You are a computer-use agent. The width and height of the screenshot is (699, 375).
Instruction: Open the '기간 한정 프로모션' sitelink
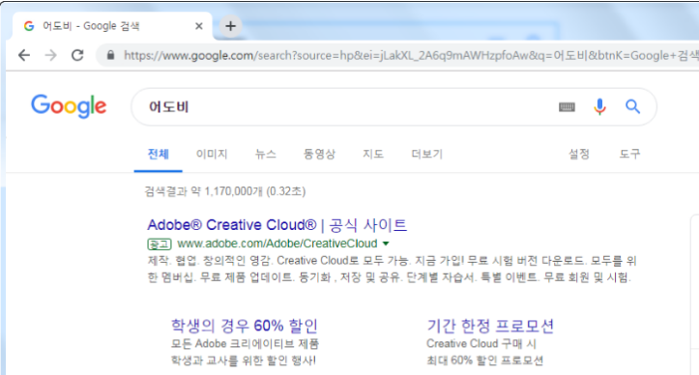490,326
